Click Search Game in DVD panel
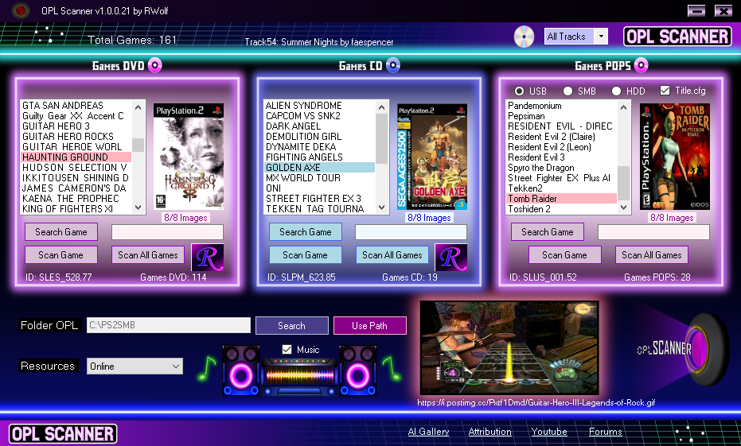This screenshot has height=446, width=741. [61, 231]
